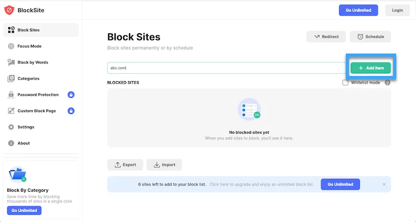Click the empty blocked sites list illustration
The image size is (416, 222).
(249, 109)
